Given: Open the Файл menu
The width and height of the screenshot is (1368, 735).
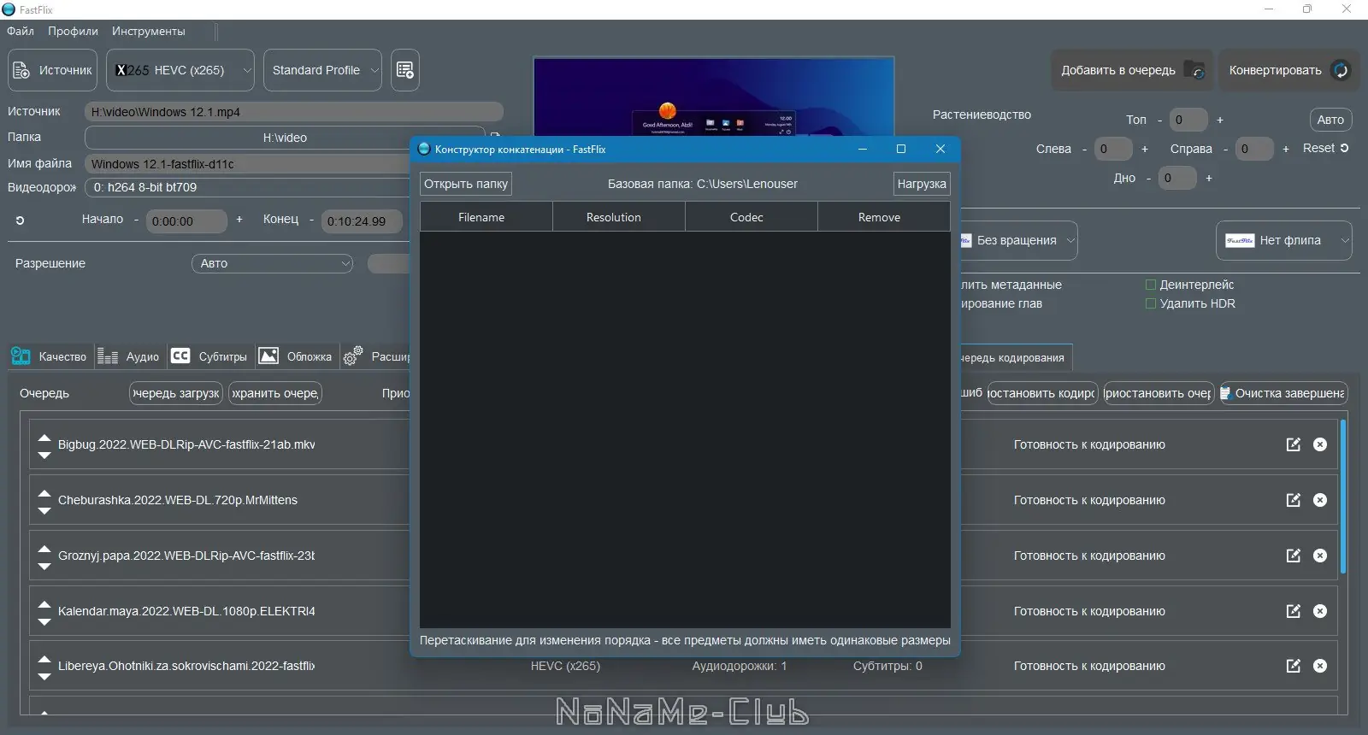Looking at the screenshot, I should pos(21,31).
